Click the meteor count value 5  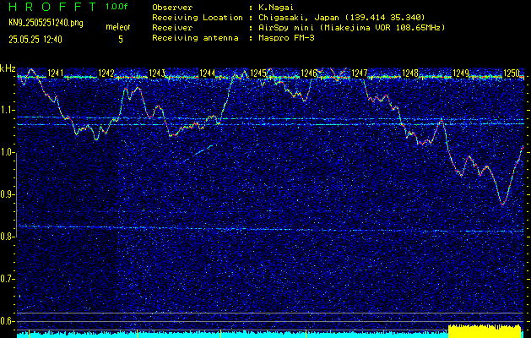(x=120, y=40)
